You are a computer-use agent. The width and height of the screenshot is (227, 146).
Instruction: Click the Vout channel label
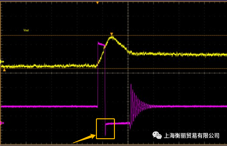point(26,30)
